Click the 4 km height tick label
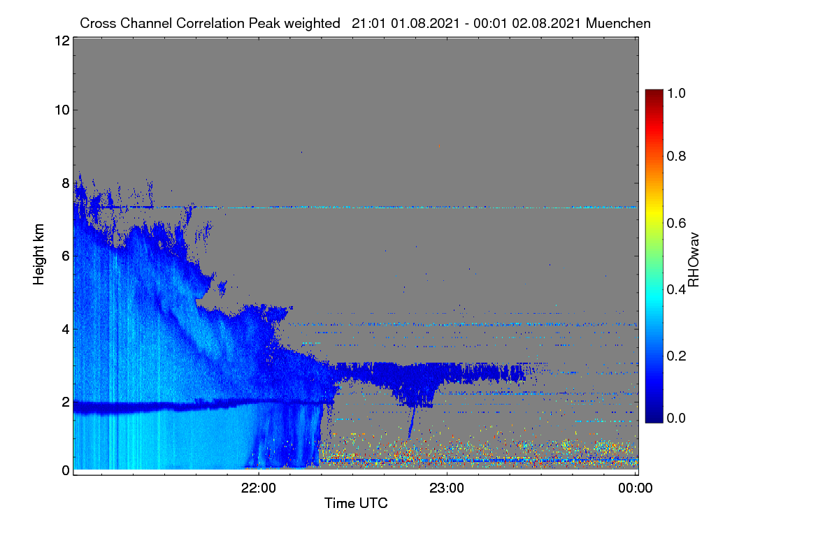This screenshot has width=839, height=559. (x=65, y=328)
